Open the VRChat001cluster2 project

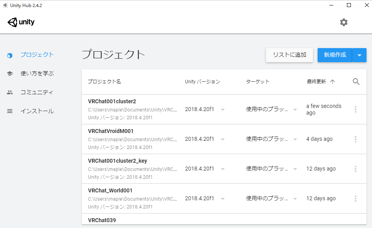(112, 101)
